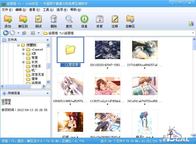196x144 pixels.
Task: Select thumbnail 21710d954ce884257af...
Action: 145,50
